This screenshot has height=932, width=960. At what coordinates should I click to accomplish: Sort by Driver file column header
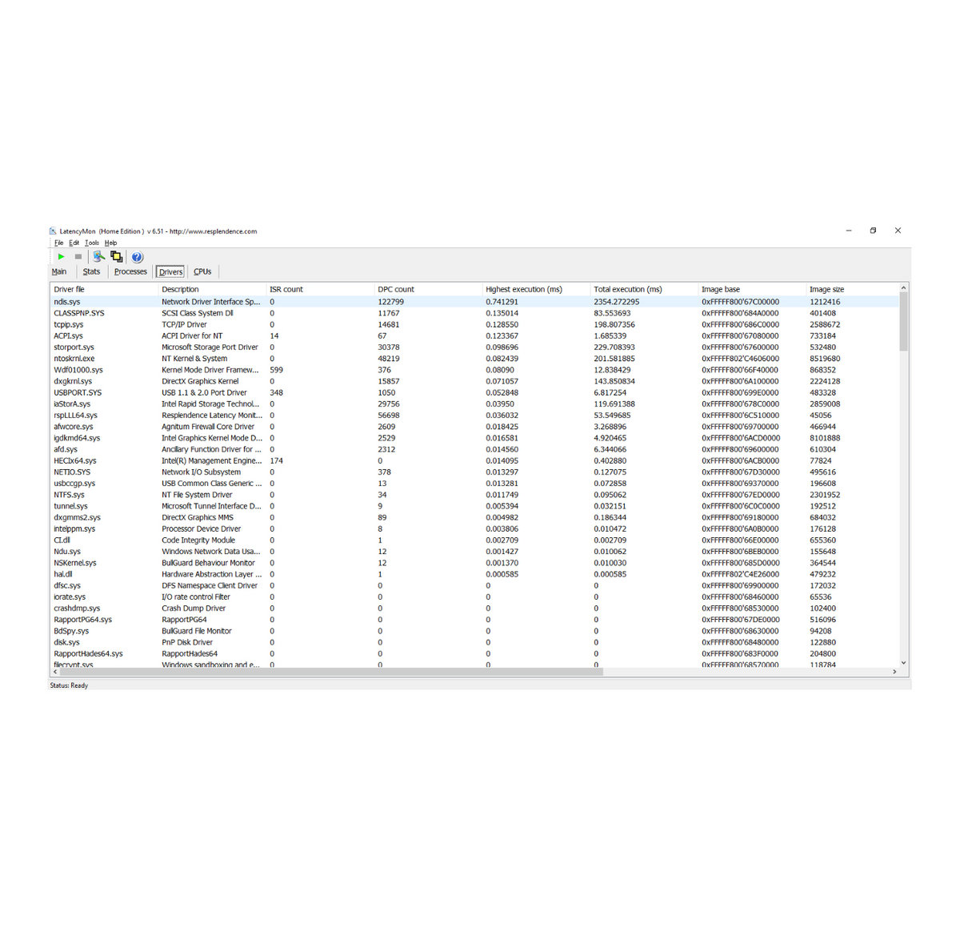[69, 289]
